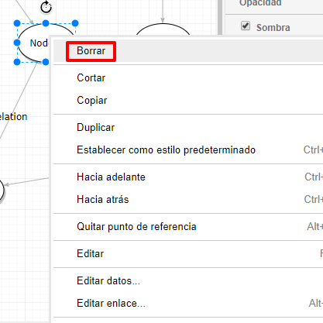Screen dimensions: 323x323
Task: Click the top-right resize handle of node
Action: tap(75, 23)
